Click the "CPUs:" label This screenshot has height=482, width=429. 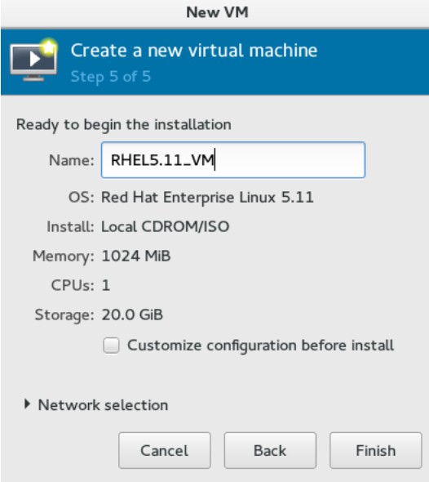(x=73, y=285)
